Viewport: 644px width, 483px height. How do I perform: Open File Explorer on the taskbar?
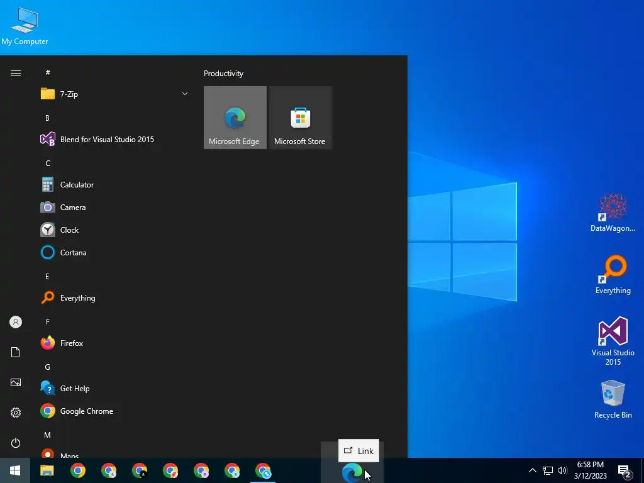[x=47, y=470]
